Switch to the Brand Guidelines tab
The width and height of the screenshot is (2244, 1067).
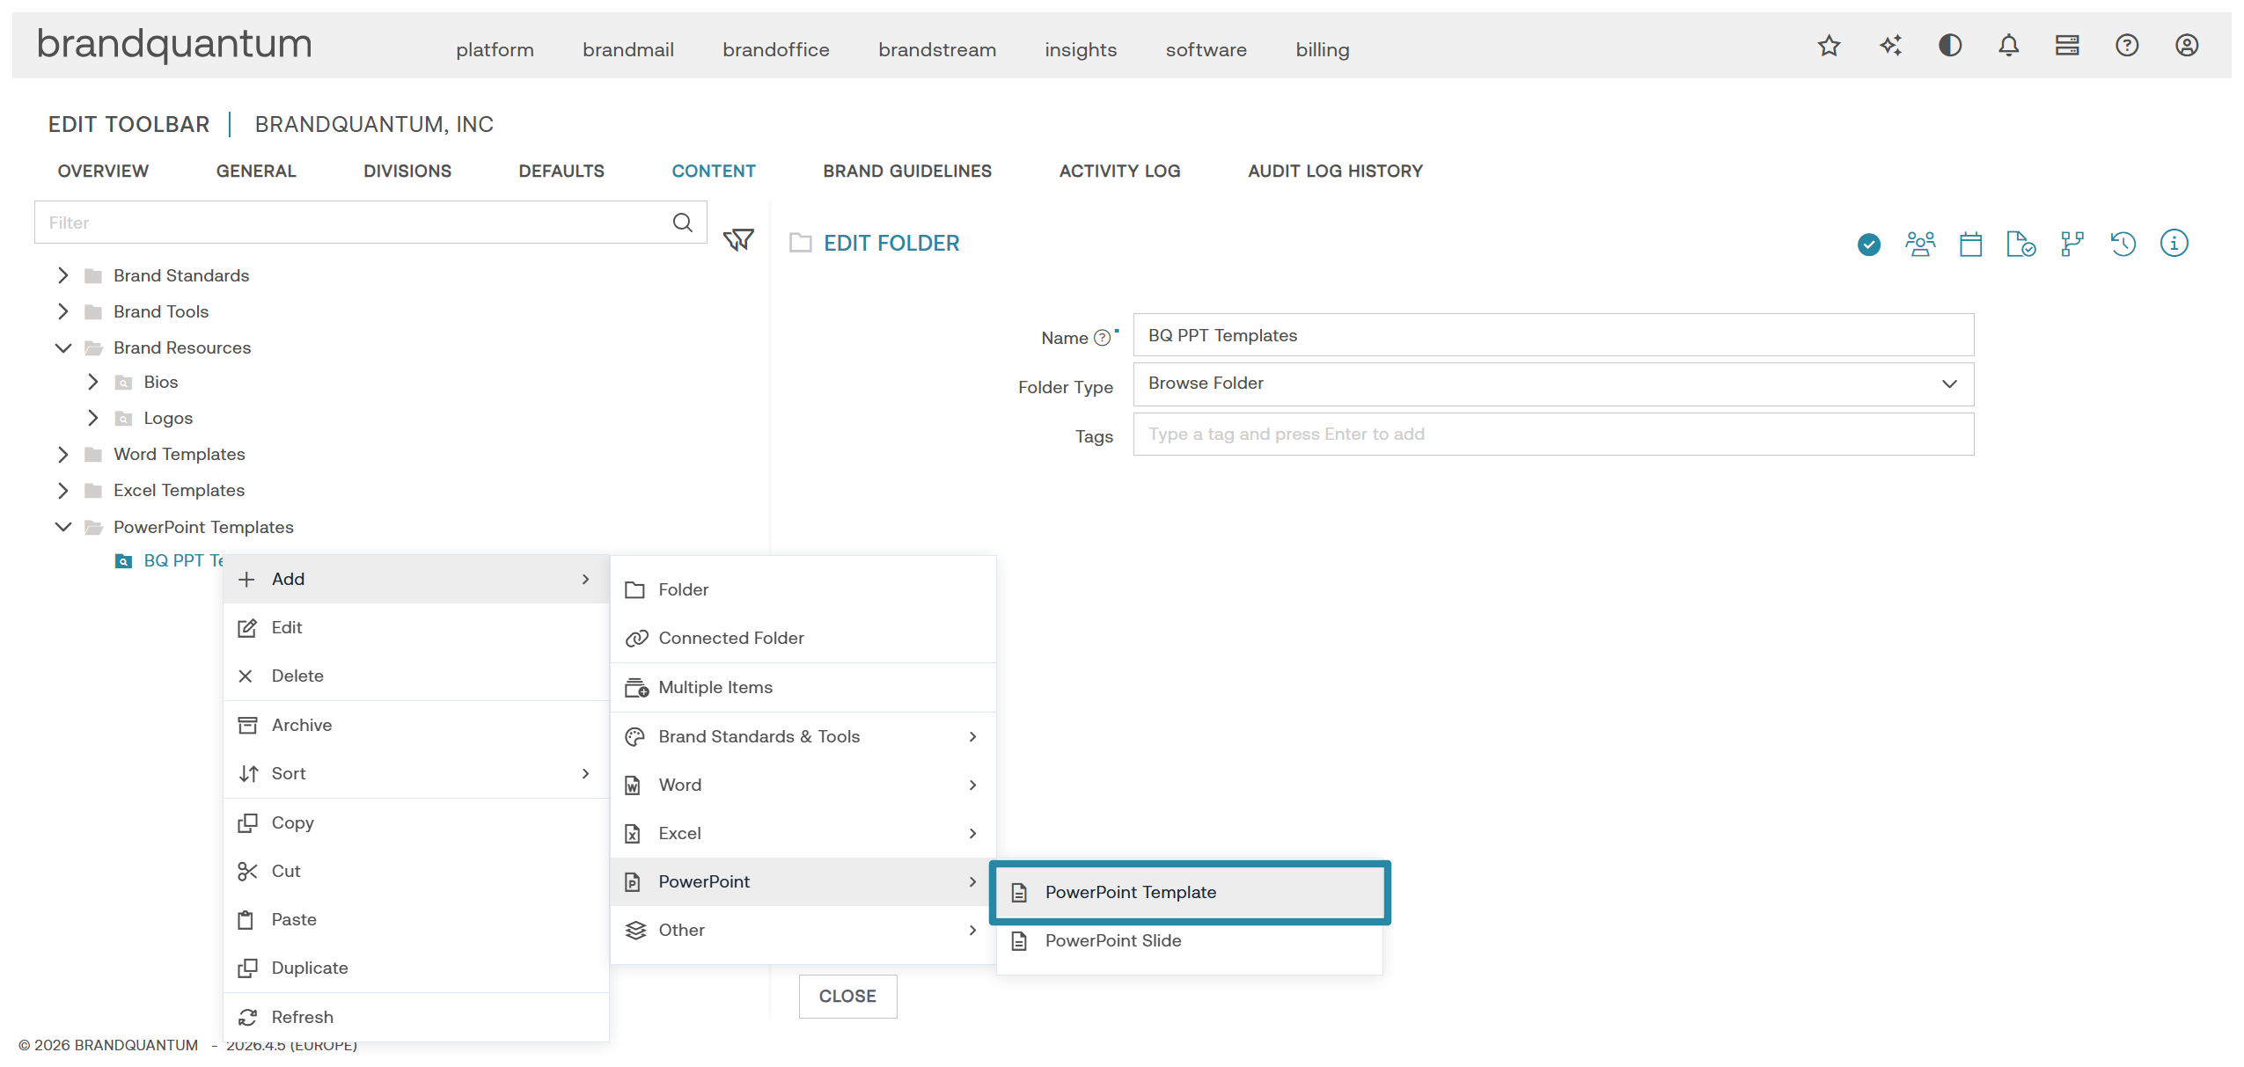(907, 172)
